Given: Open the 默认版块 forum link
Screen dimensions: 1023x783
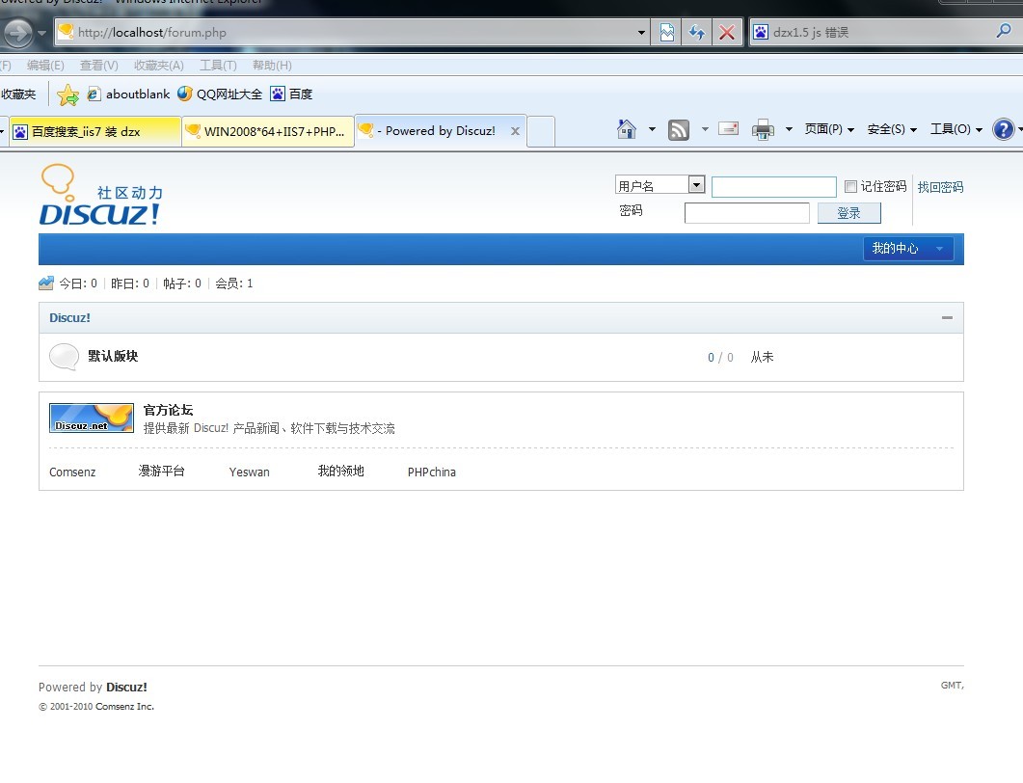Looking at the screenshot, I should point(113,356).
